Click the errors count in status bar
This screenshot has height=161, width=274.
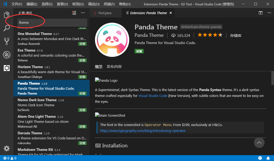coord(6,158)
